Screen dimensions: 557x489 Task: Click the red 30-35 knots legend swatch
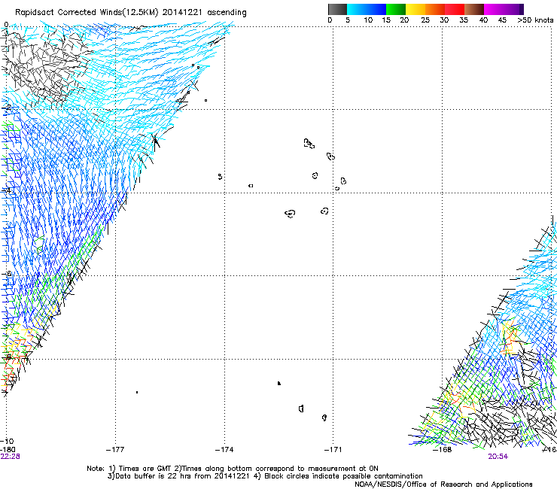coord(455,9)
